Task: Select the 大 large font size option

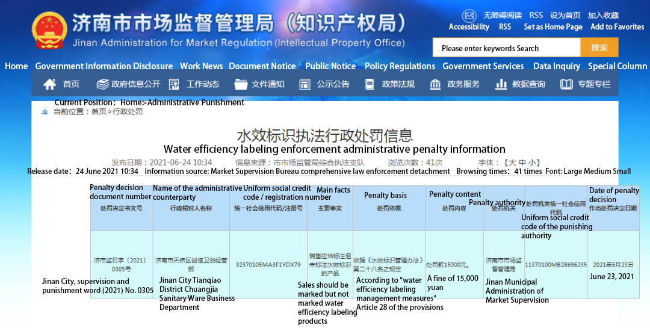Action: click(x=513, y=162)
